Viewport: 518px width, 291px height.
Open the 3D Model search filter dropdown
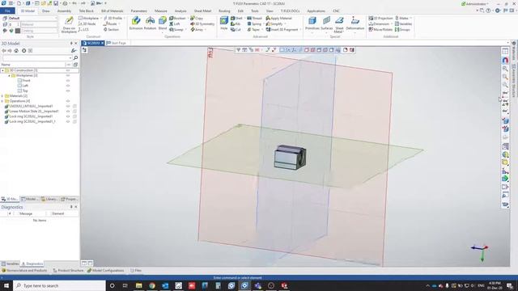(x=70, y=57)
